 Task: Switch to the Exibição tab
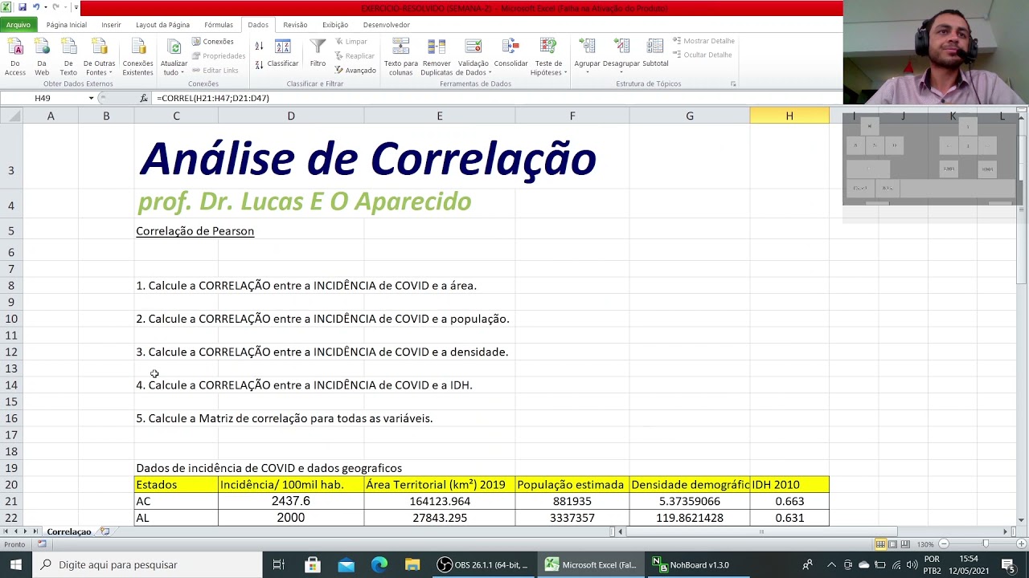click(335, 25)
